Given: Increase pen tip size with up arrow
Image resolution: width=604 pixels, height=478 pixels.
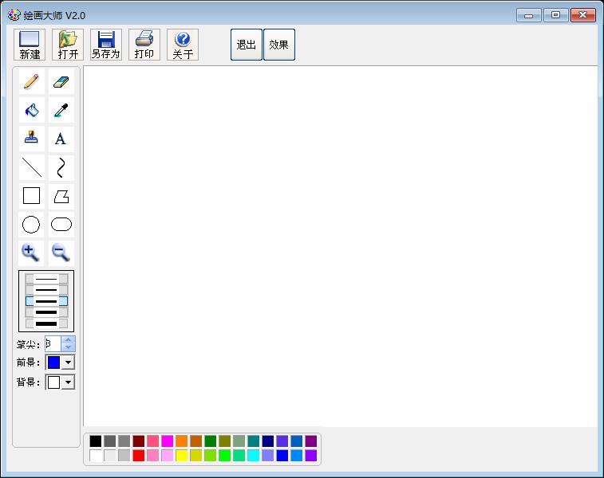Looking at the screenshot, I should tap(68, 340).
